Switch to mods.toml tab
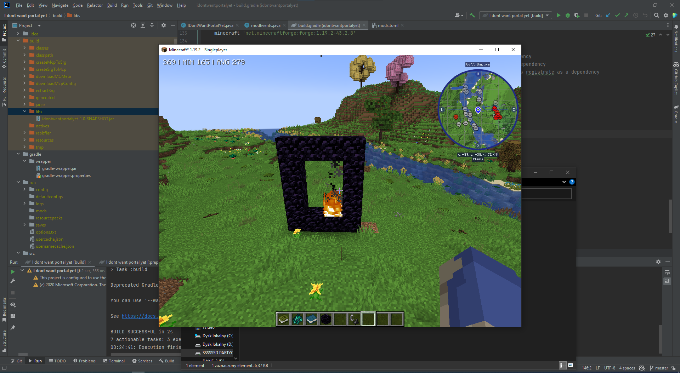The height and width of the screenshot is (373, 680). tap(388, 25)
